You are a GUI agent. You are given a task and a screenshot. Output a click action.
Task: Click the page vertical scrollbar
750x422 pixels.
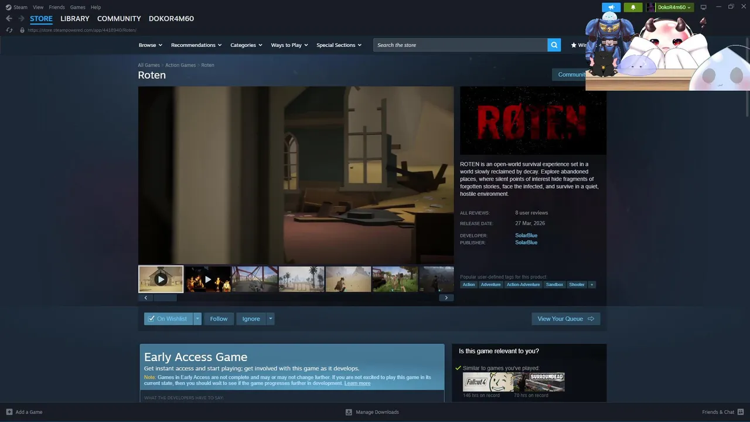click(746, 76)
